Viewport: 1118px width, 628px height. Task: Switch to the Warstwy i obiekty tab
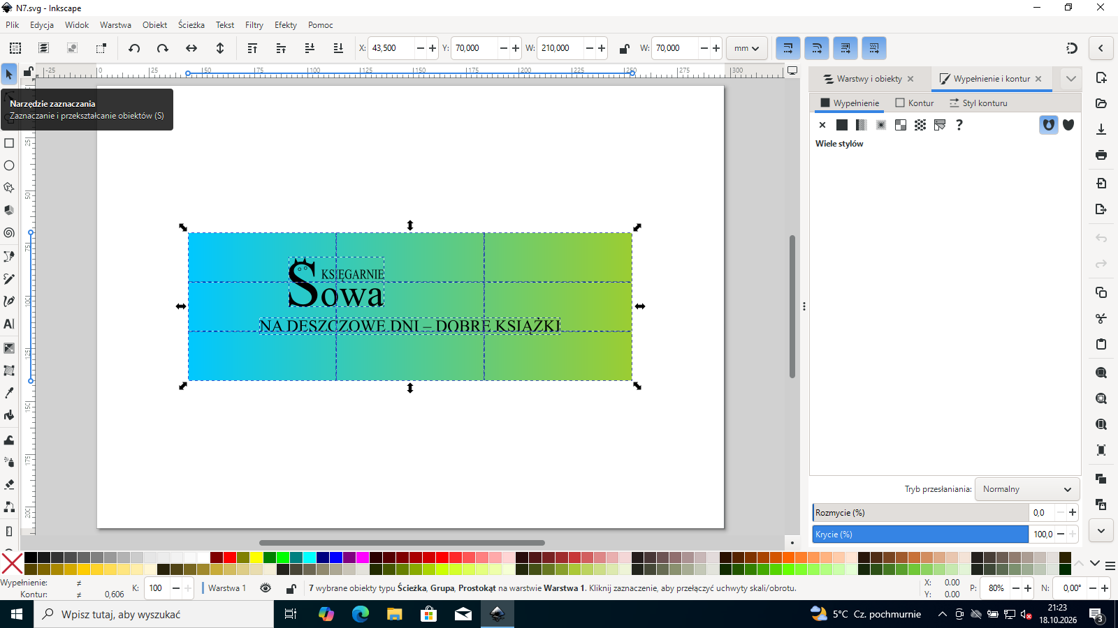click(869, 79)
